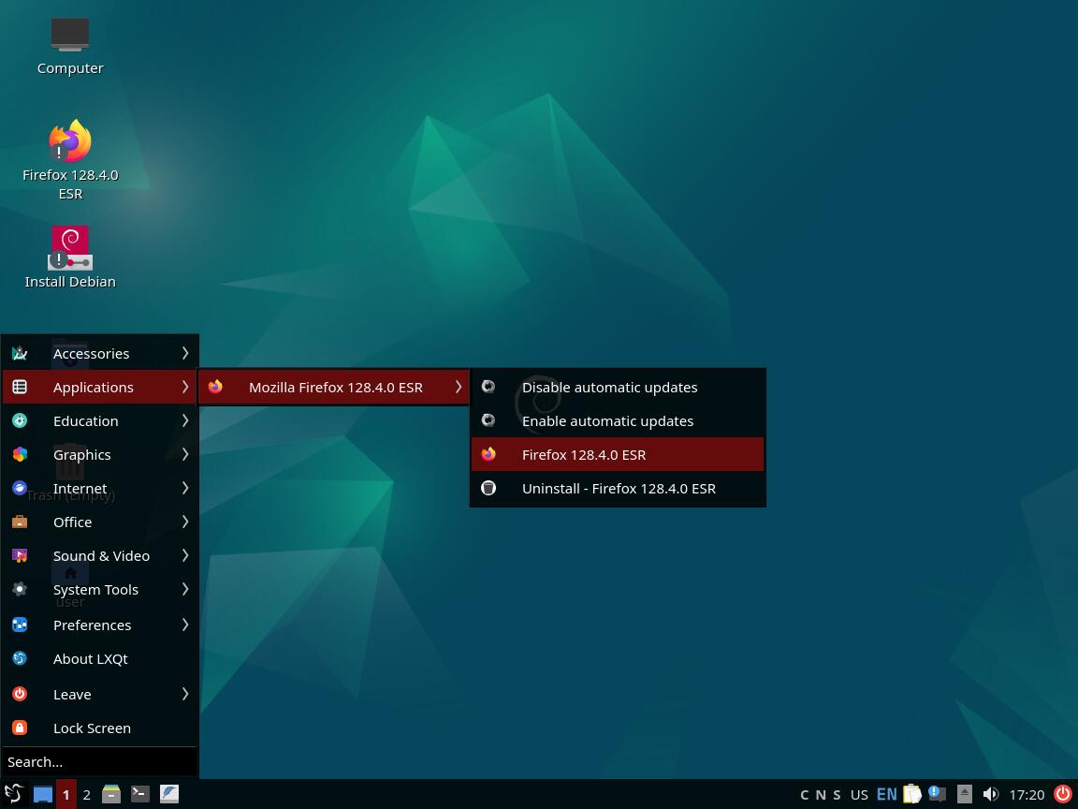The height and width of the screenshot is (809, 1078).
Task: Click the System Tools gear icon
Action: coord(20,589)
